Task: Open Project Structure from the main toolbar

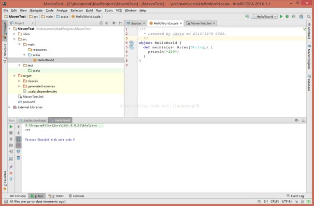Action: pyautogui.click(x=301, y=16)
